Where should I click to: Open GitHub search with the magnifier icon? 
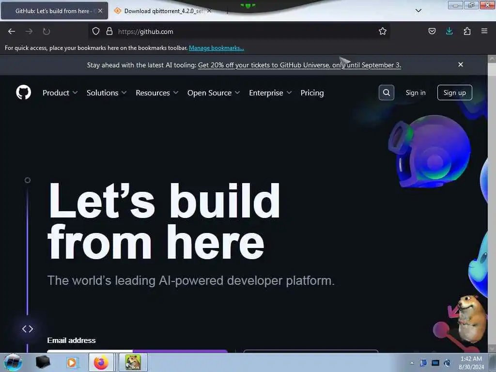386,93
